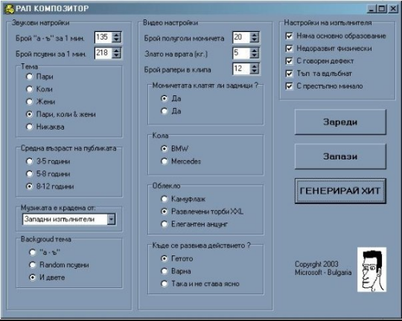
Task: Increase the Брой псувни за 1 мин. value
Action: pyautogui.click(x=116, y=51)
